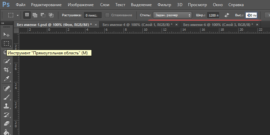Select the Brush tool
Viewport: 270px width, 135px height.
(6, 97)
